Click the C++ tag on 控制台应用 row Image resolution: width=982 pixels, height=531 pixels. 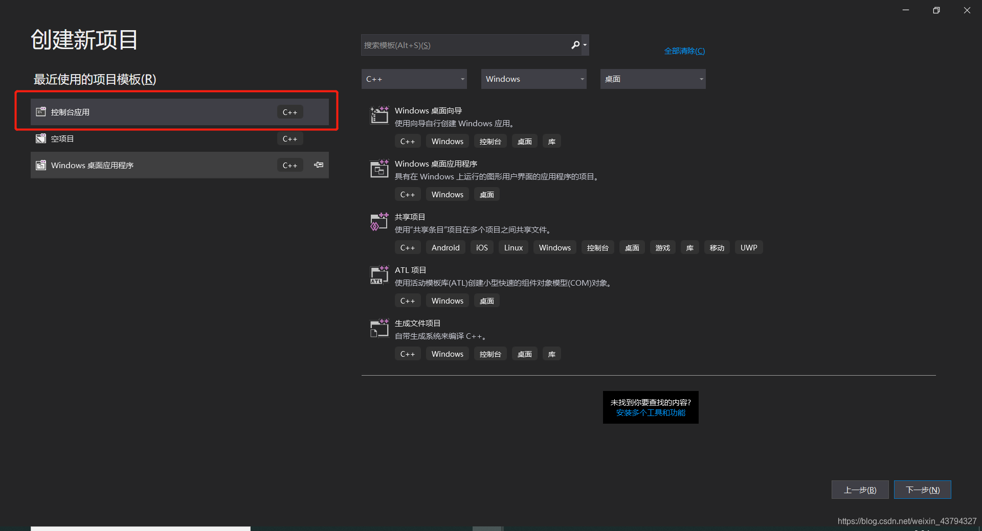(290, 112)
